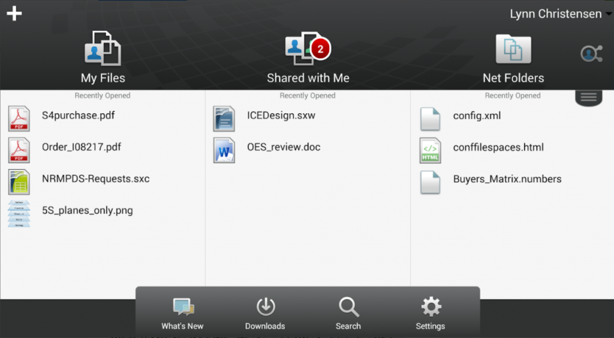The height and width of the screenshot is (338, 614).
Task: Open file name ICEDesign.sxw
Action: [281, 116]
